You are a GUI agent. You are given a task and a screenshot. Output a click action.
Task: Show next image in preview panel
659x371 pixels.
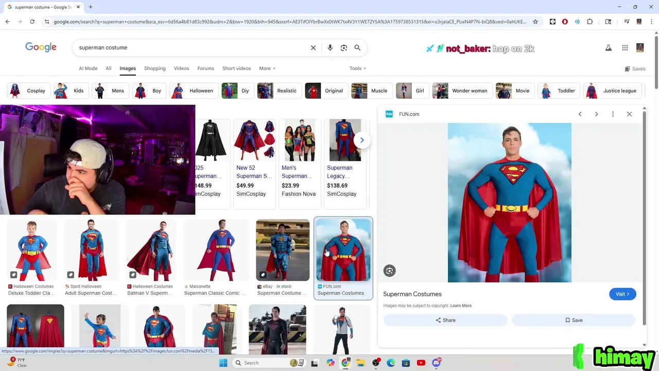tap(596, 114)
